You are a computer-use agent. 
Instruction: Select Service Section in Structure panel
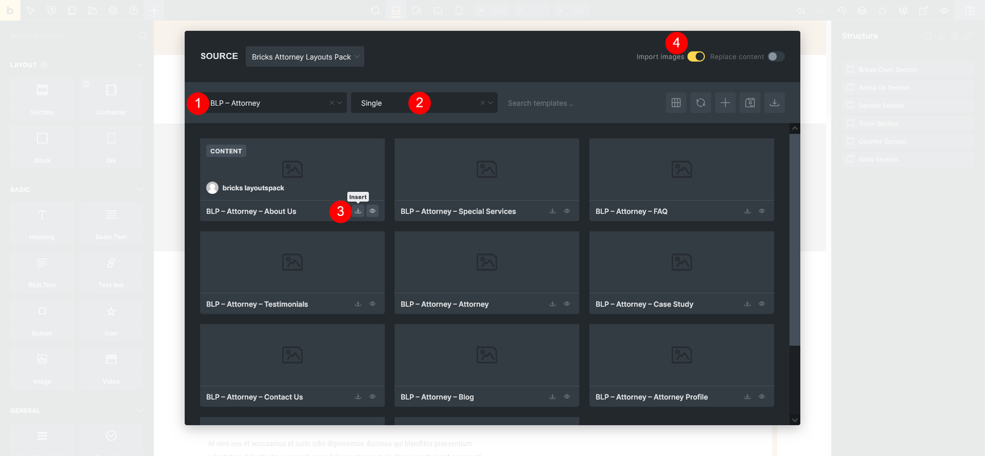pyautogui.click(x=908, y=105)
